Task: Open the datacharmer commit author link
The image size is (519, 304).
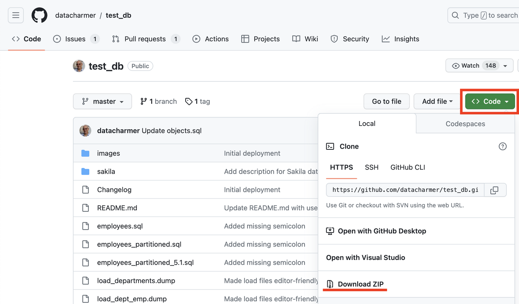Action: (118, 131)
